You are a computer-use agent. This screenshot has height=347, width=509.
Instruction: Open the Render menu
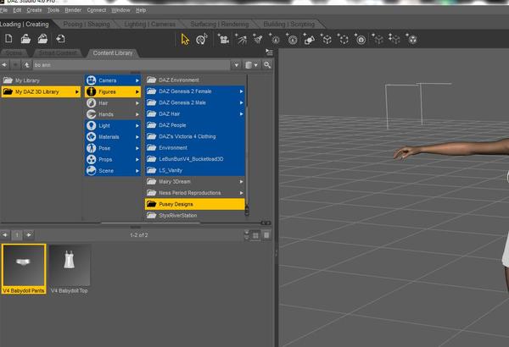(x=73, y=10)
